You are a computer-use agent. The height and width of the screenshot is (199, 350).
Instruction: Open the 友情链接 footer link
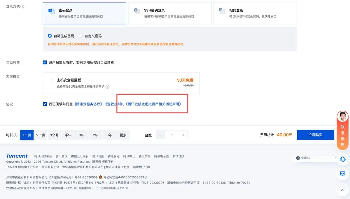(178, 156)
